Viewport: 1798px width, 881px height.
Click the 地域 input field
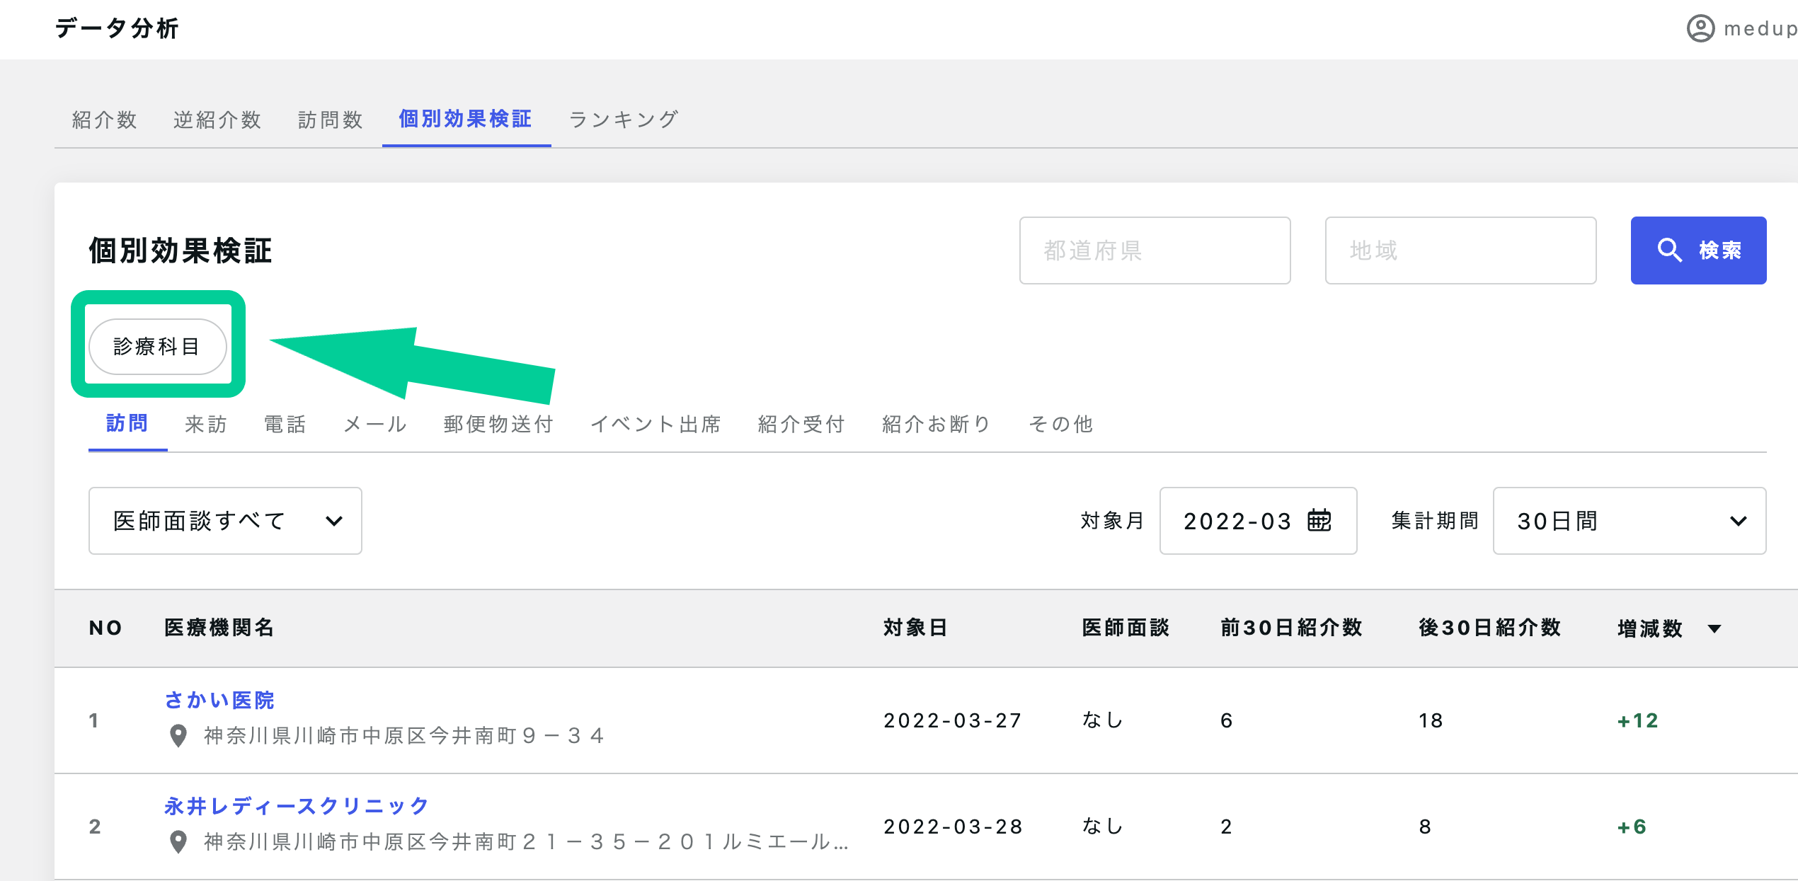pyautogui.click(x=1460, y=251)
